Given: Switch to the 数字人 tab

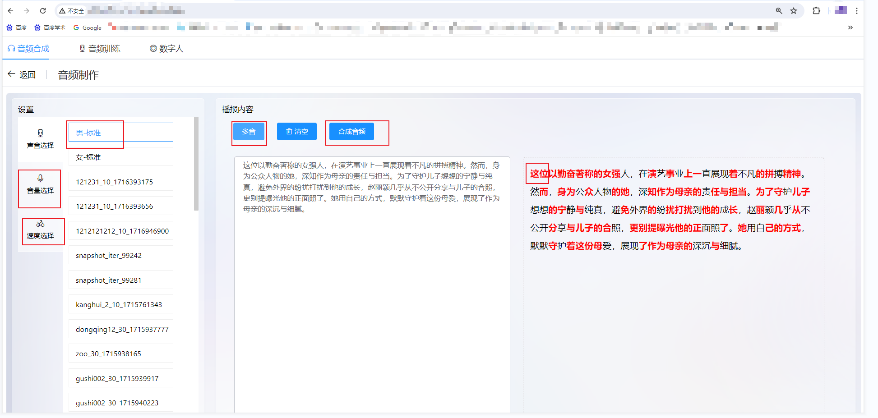Looking at the screenshot, I should point(166,49).
